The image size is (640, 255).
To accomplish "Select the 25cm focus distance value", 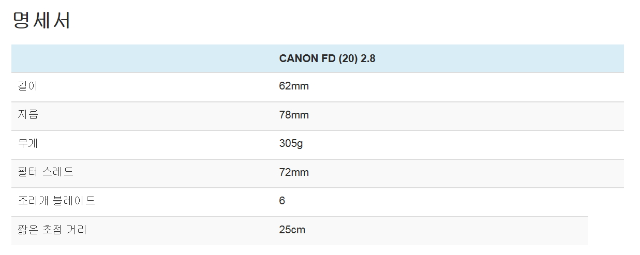I will coord(292,230).
